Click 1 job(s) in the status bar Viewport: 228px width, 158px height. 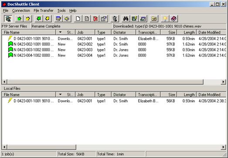[8, 154]
